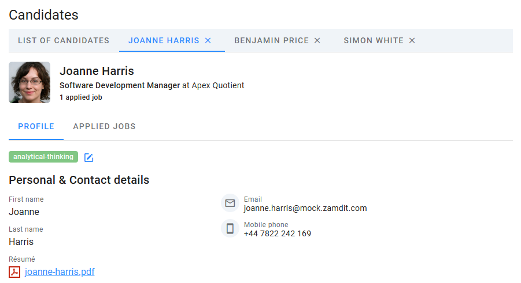Image resolution: width=521 pixels, height=283 pixels.
Task: Click the PDF file icon
Action: tap(14, 272)
